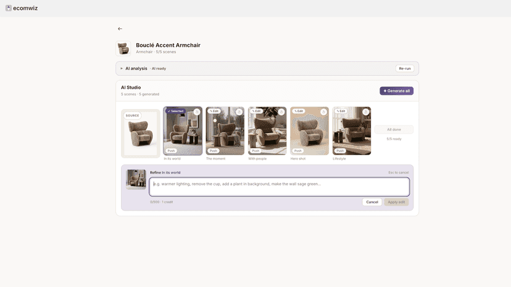Regenerate The moment scene
Viewport: 511px width, 287px height.
point(239,112)
